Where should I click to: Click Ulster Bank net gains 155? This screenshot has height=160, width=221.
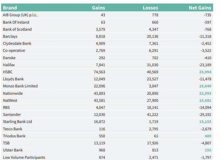208,150
